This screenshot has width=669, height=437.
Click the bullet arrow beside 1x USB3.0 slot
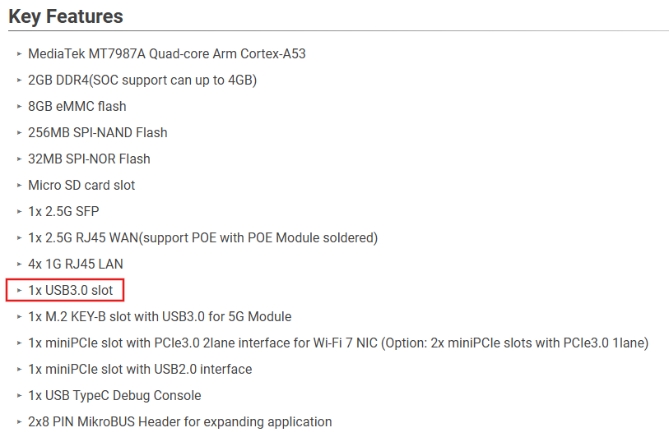[19, 291]
